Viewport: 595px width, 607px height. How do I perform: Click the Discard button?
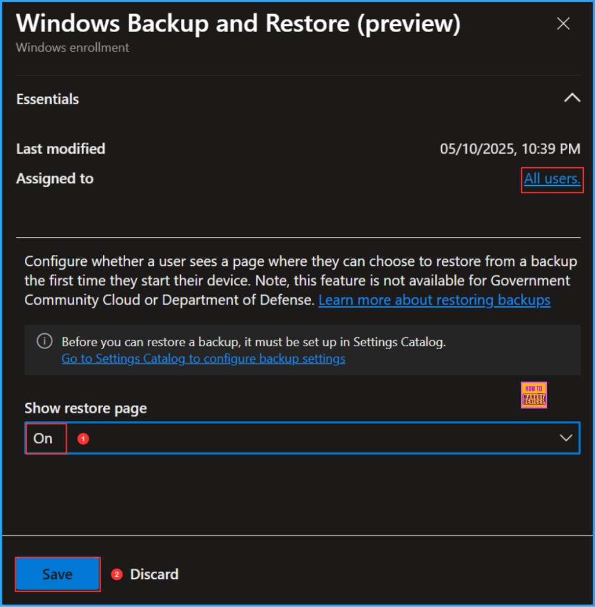(154, 574)
